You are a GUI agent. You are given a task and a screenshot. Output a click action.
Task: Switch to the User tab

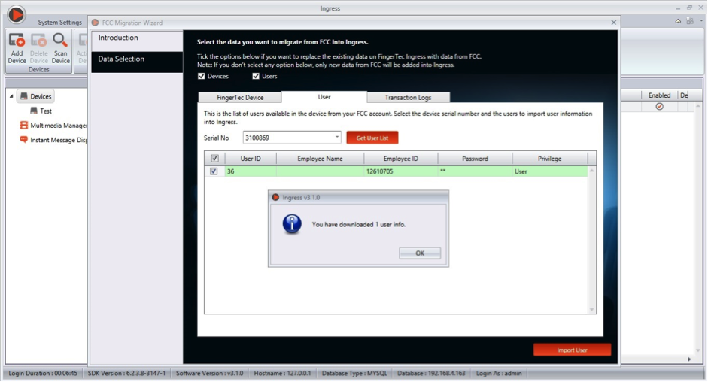[324, 97]
